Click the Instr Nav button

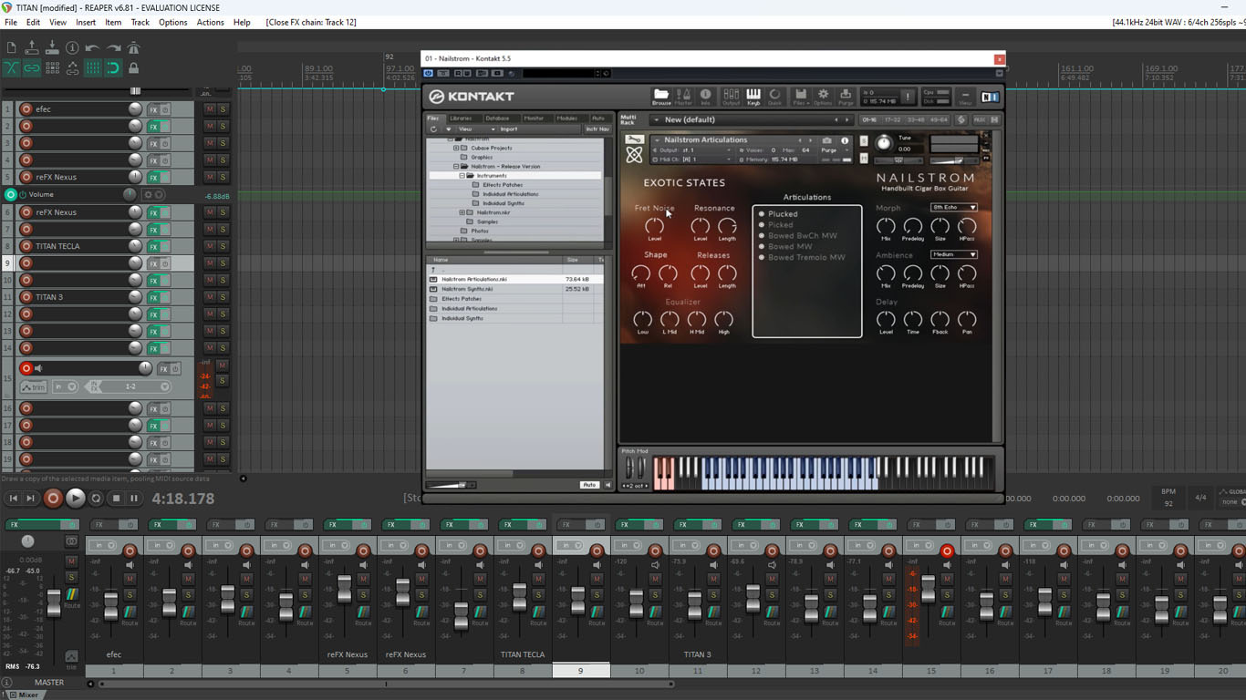click(597, 129)
